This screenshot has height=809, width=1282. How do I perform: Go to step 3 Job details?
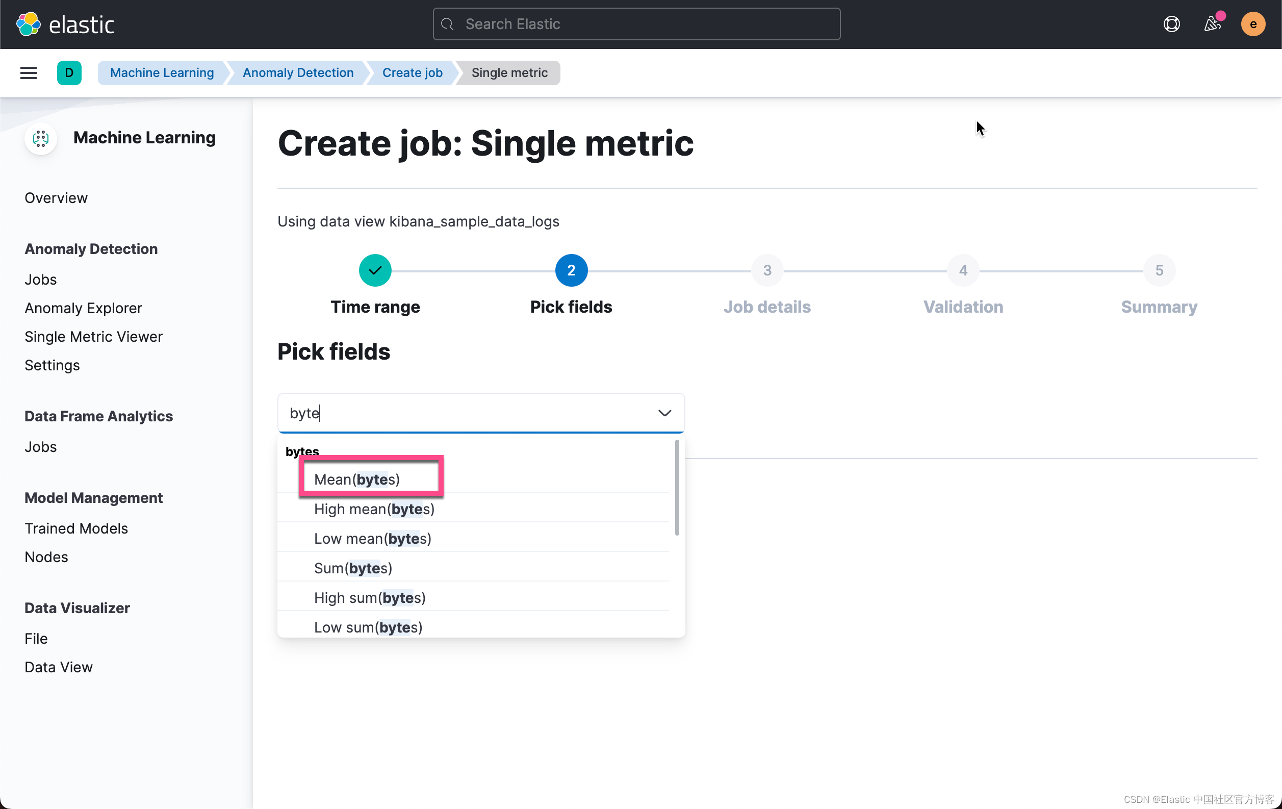766,270
